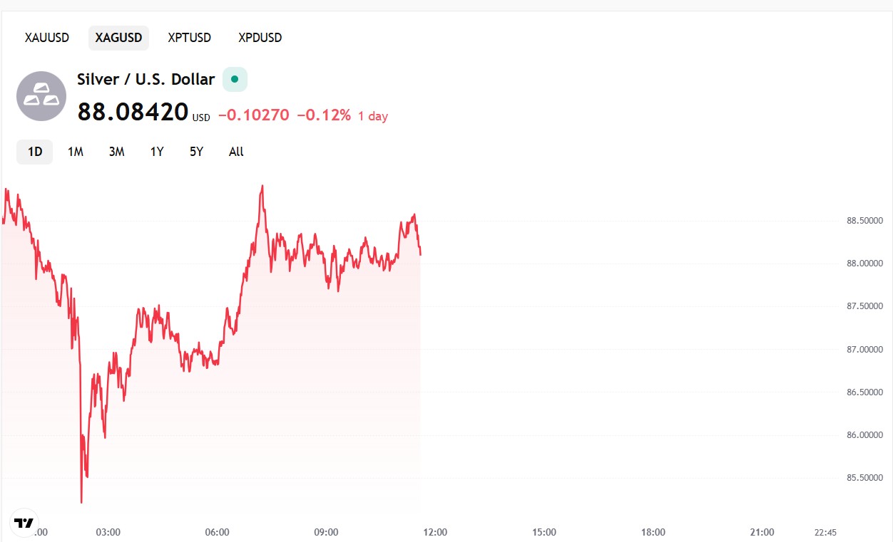Image resolution: width=893 pixels, height=542 pixels.
Task: Click the Silver / U.S. Dollar title
Action: (x=144, y=79)
